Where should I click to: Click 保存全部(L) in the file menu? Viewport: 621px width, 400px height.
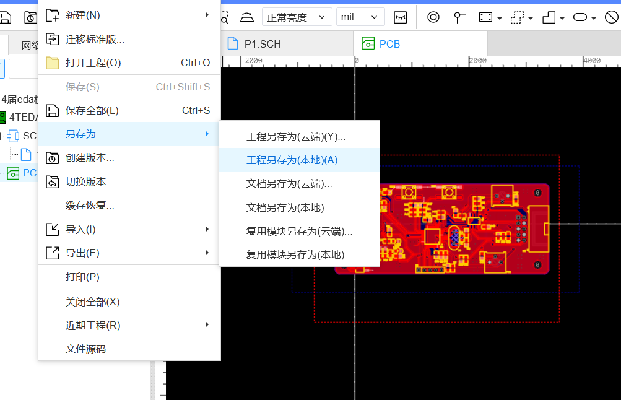pos(92,110)
